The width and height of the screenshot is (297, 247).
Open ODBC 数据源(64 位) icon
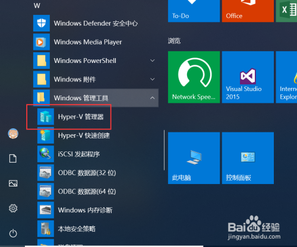46,191
